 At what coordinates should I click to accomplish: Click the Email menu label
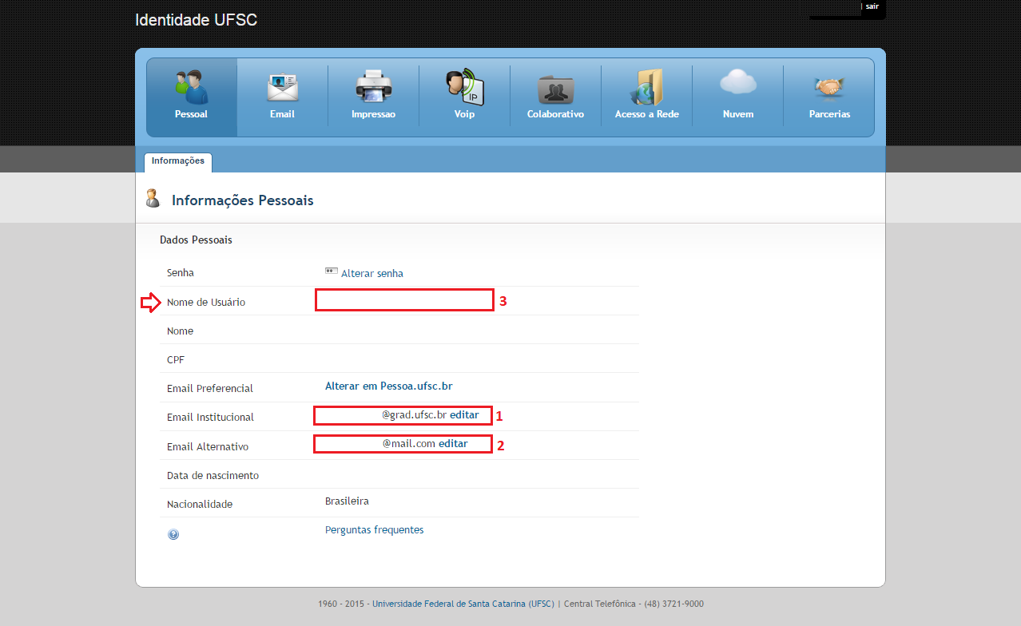(282, 114)
